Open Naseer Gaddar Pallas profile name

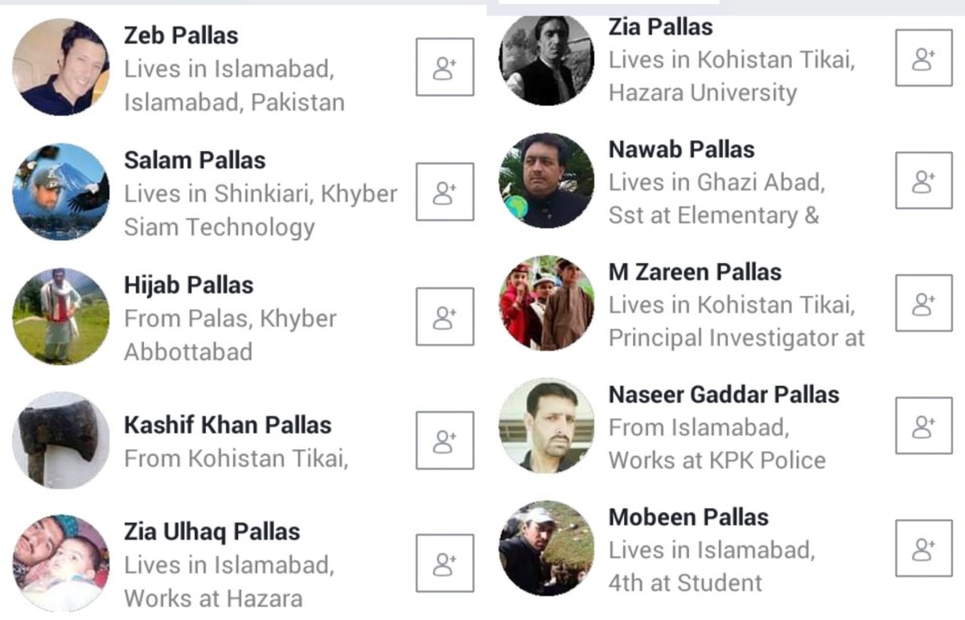click(724, 395)
